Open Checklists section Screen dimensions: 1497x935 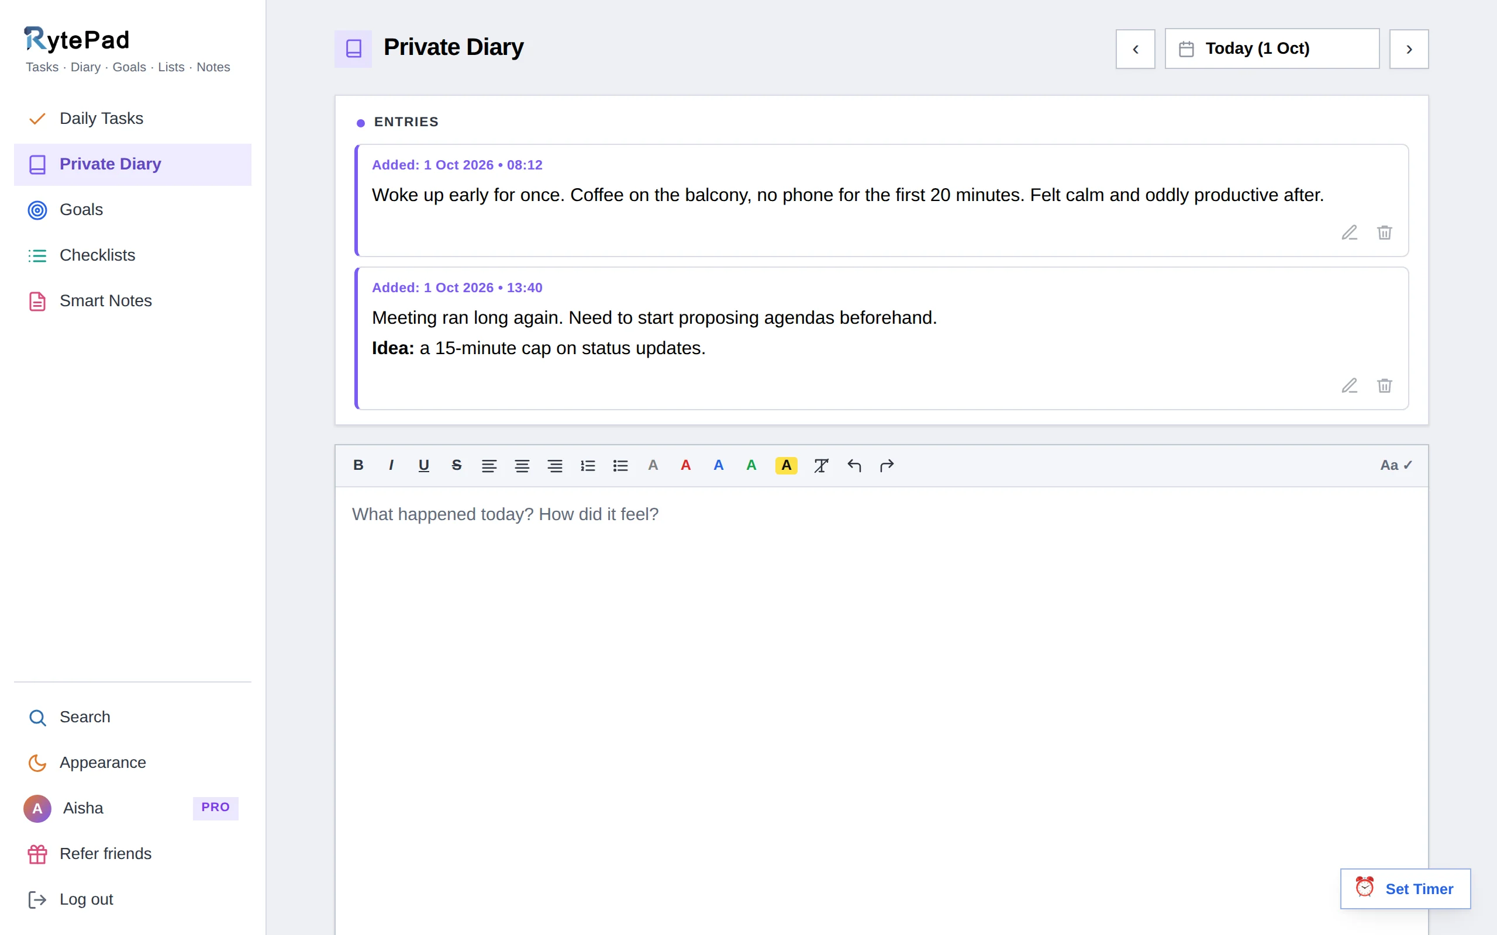pyautogui.click(x=132, y=255)
